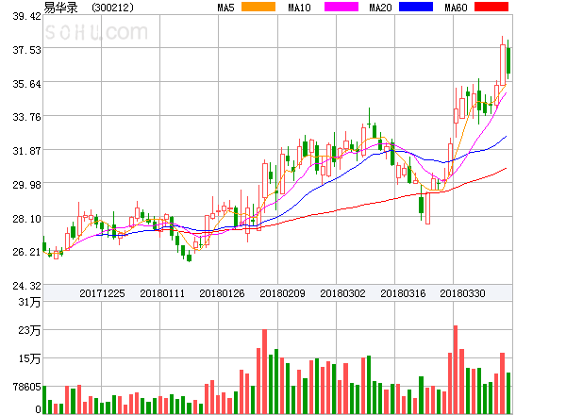Image resolution: width=566 pixels, height=415 pixels.
Task: Click the 78605 volume axis label
Action: [27, 387]
